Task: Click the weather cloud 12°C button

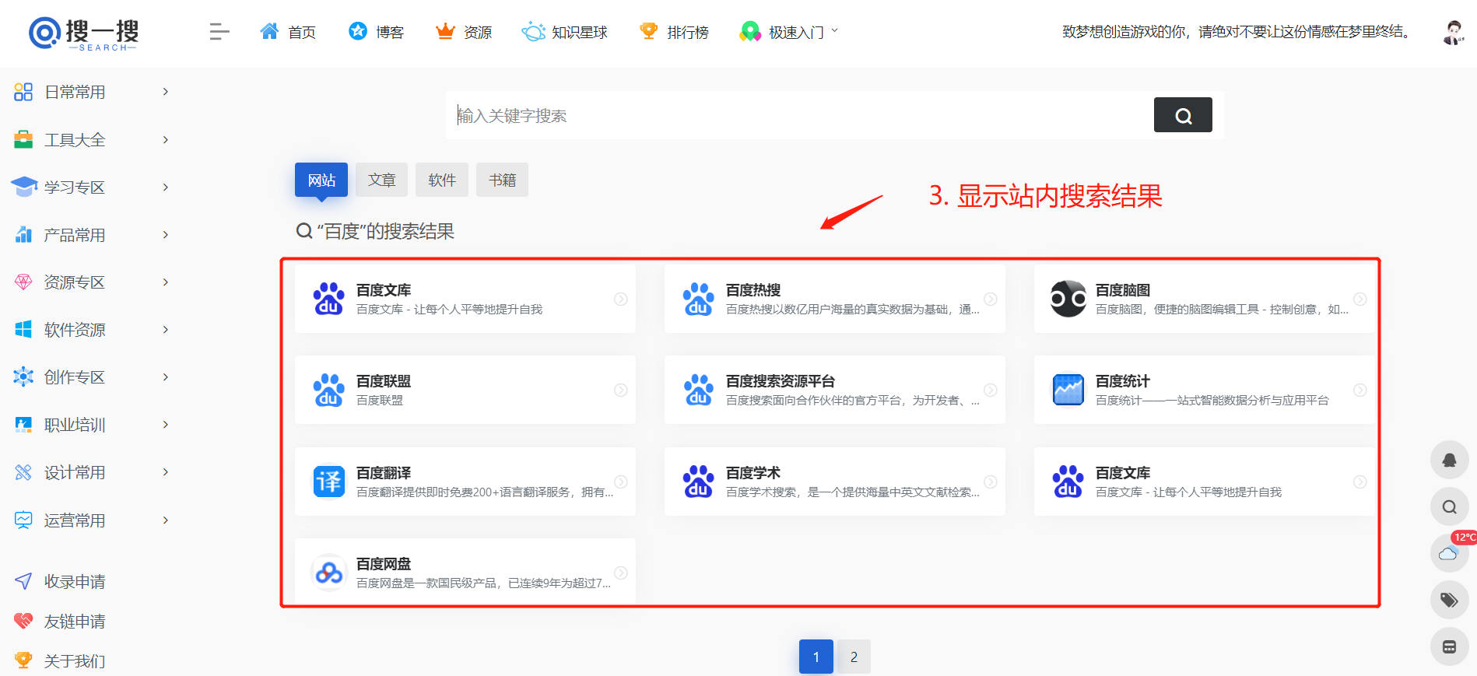Action: click(1450, 553)
